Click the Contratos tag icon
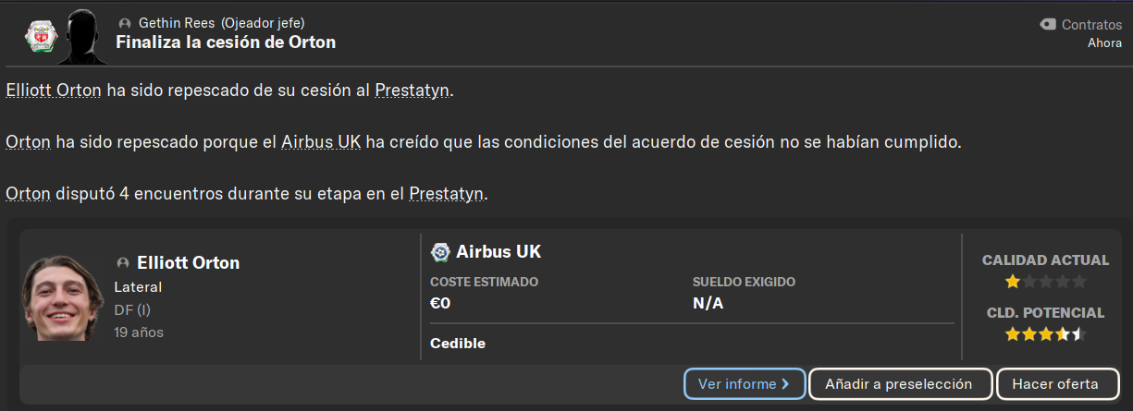The image size is (1133, 411). point(1048,25)
